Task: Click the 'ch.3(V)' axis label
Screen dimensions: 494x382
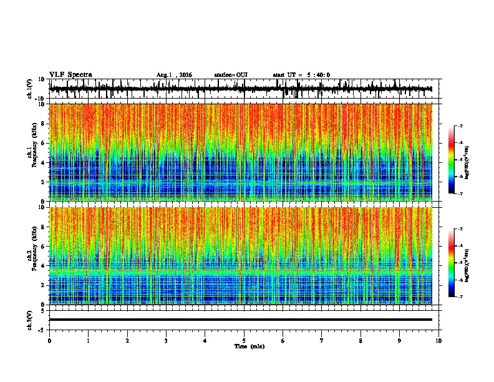Action: 29,320
